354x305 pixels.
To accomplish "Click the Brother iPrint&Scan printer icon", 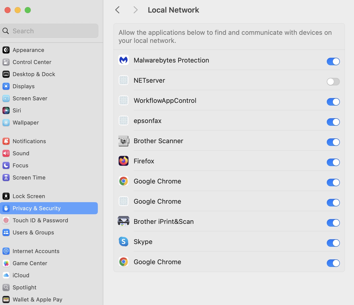I will point(124,221).
